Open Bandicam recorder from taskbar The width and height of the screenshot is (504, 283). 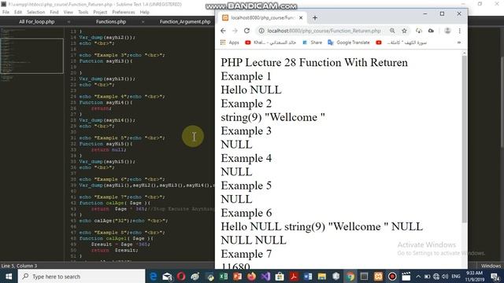click(392, 276)
